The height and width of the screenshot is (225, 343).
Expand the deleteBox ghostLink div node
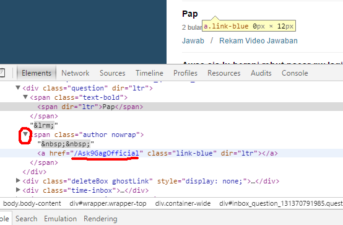pos(18,180)
